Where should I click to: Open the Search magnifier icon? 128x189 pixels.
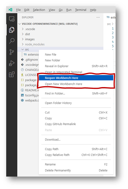click(x=12, y=41)
